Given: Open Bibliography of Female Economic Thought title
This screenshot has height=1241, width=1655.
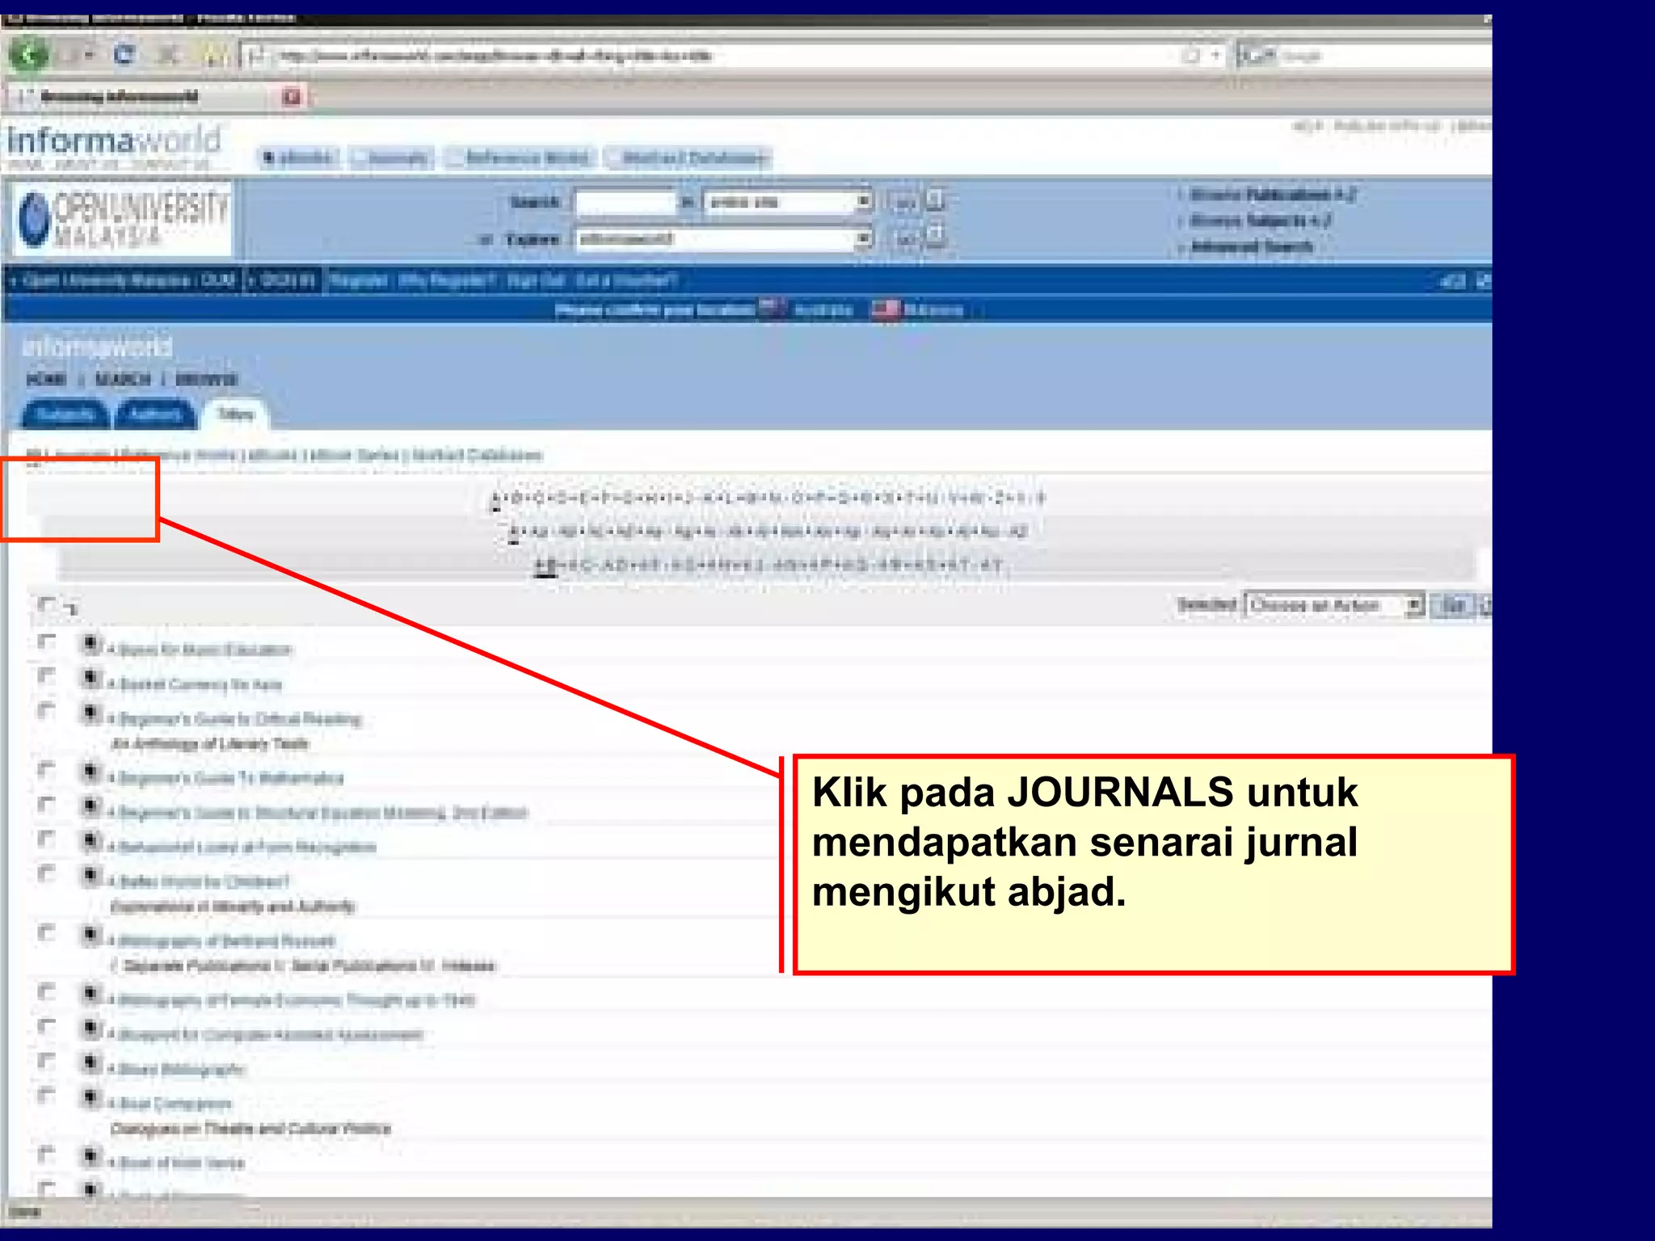Looking at the screenshot, I should click(x=293, y=1000).
